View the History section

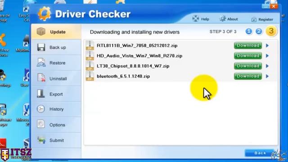point(56,109)
